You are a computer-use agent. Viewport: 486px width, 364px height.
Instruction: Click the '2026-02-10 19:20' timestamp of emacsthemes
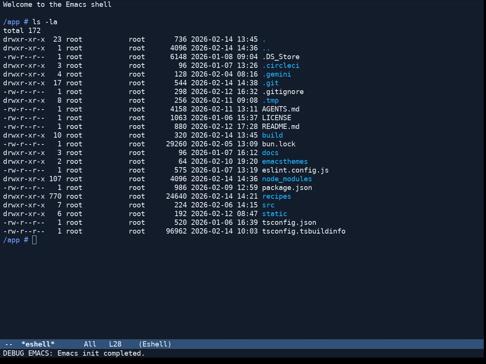pyautogui.click(x=224, y=162)
